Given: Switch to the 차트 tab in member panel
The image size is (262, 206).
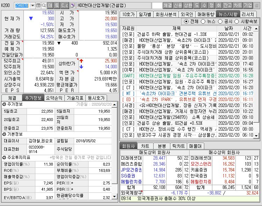Looking at the screenshot, I should pyautogui.click(x=145, y=146).
